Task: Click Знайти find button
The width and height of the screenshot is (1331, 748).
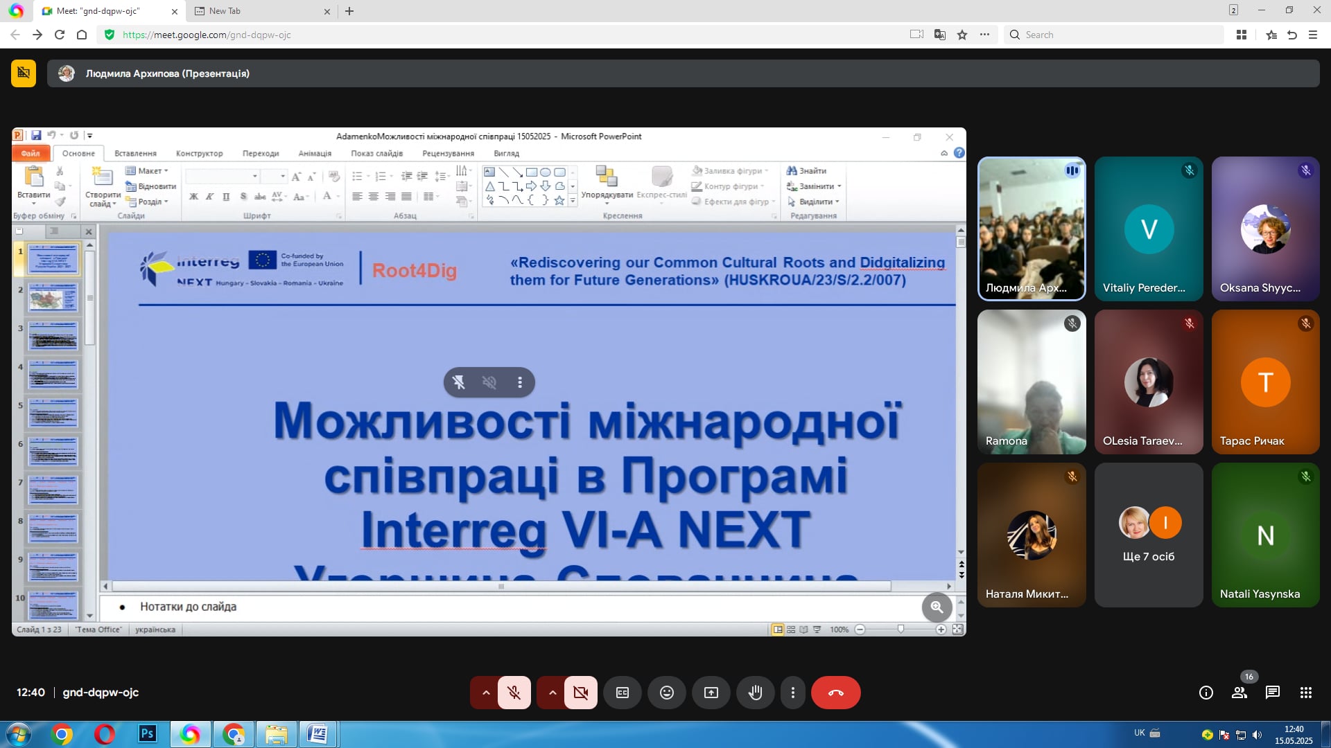Action: pyautogui.click(x=806, y=170)
